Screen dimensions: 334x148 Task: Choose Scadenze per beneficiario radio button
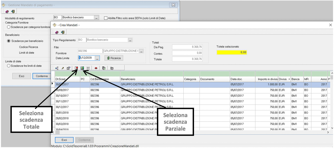pyautogui.click(x=9, y=41)
